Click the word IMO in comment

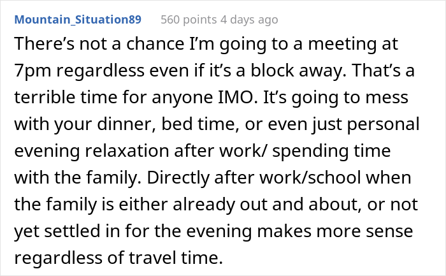pyautogui.click(x=236, y=98)
